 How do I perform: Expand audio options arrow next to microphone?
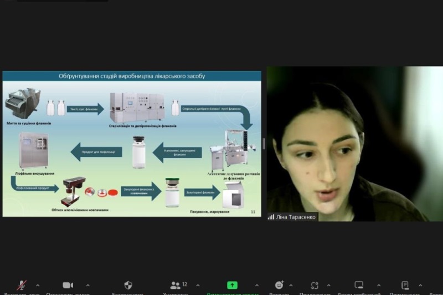click(38, 286)
